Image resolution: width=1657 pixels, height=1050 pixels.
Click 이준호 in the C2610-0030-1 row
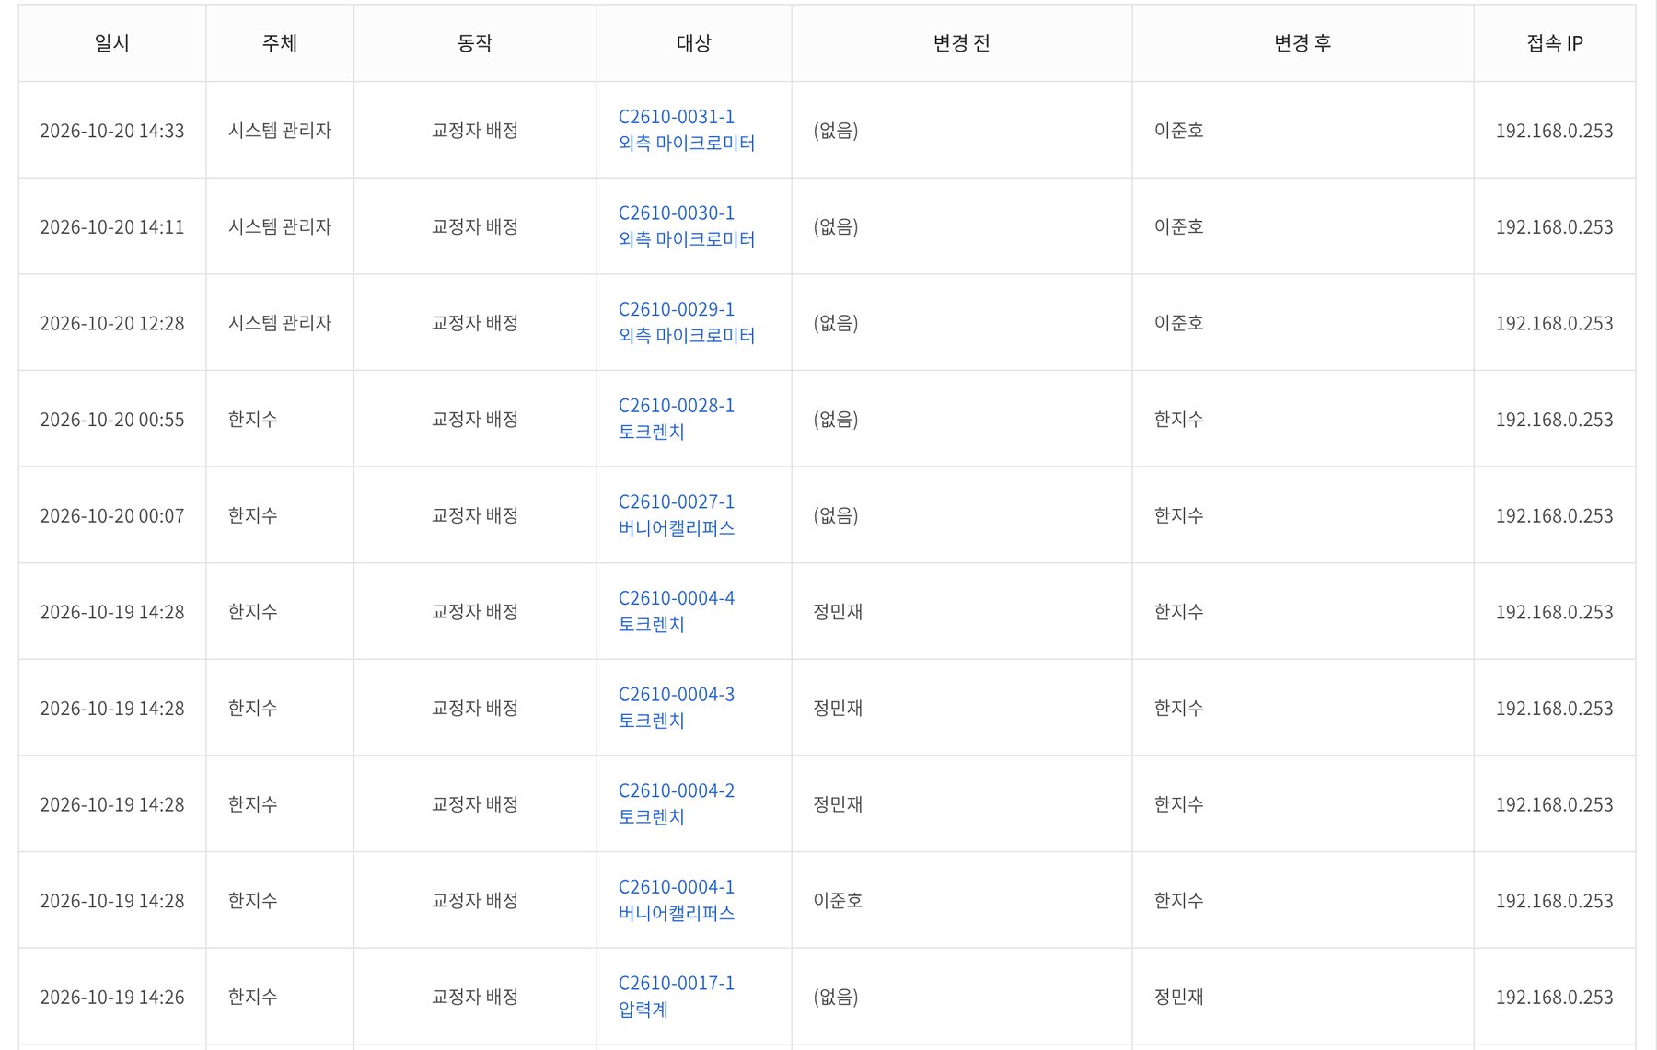[1179, 226]
